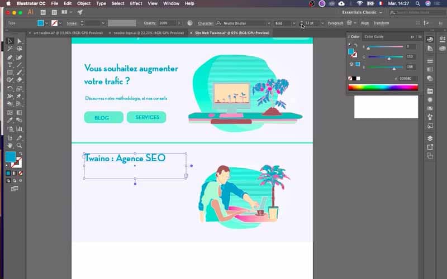Viewport: 447px width, 279px height.
Task: Select the Paintbrush tool
Action: pyautogui.click(x=19, y=73)
